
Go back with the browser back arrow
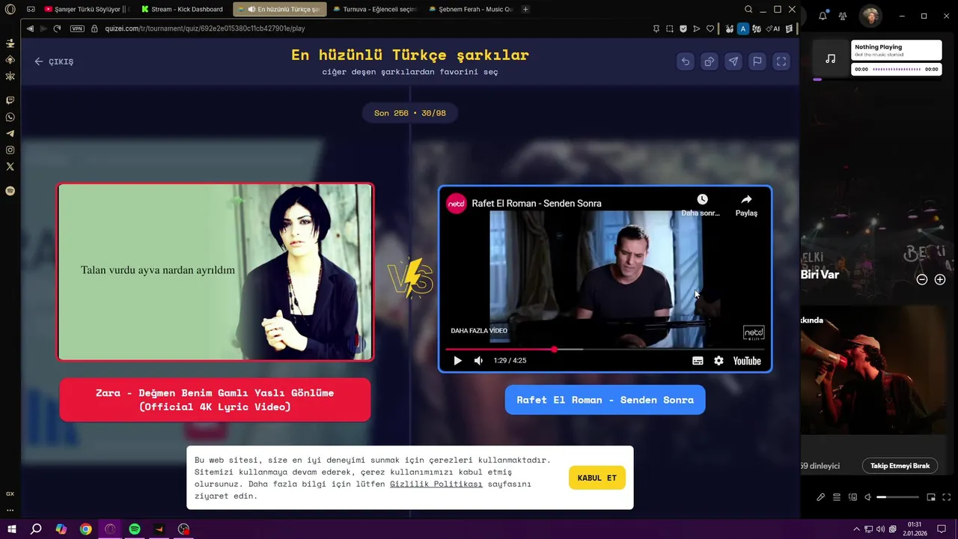click(30, 28)
